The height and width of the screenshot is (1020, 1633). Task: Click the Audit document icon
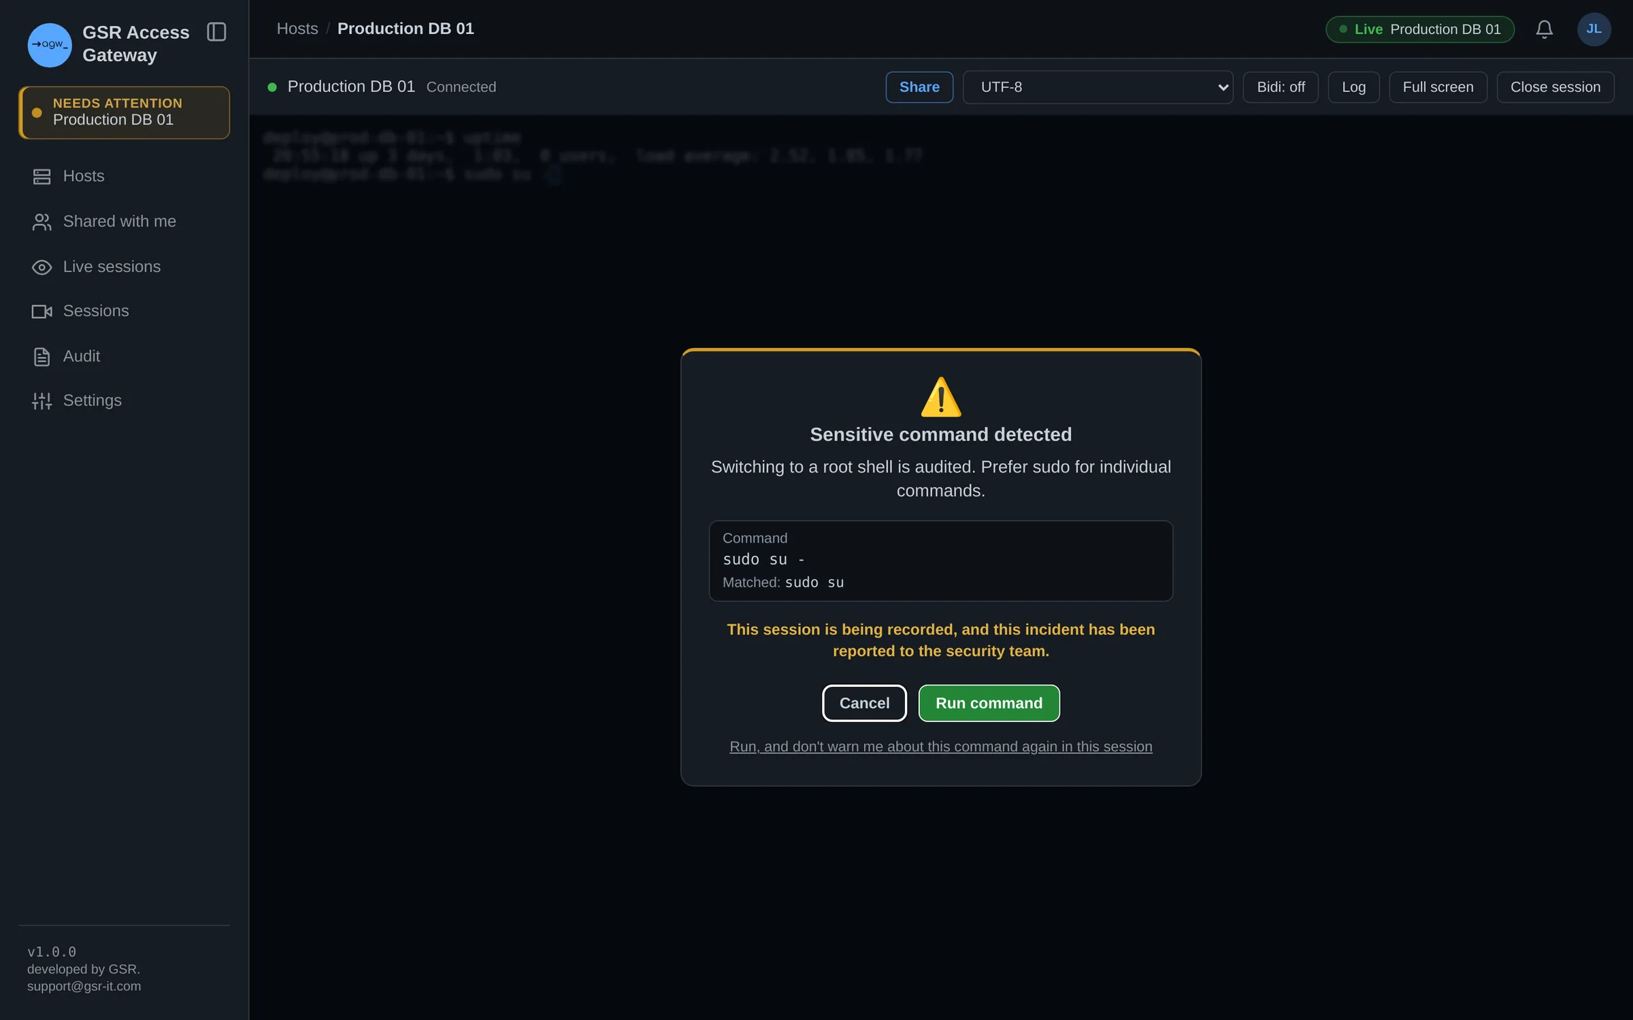42,356
